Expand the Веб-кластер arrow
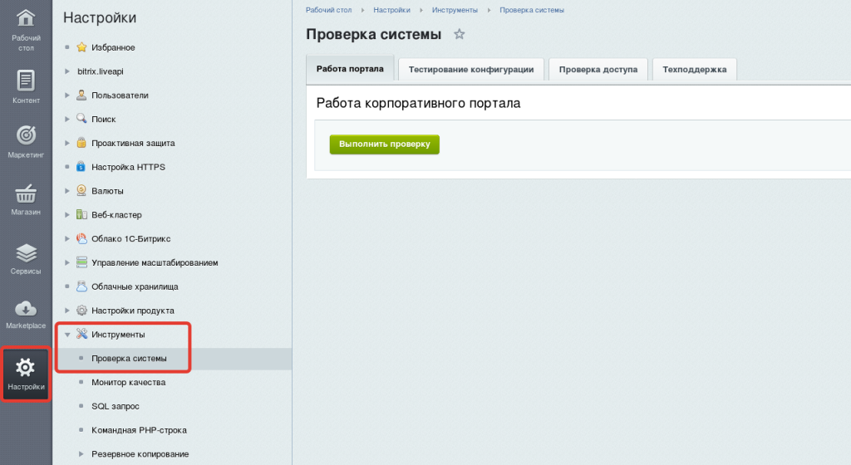This screenshot has height=465, width=851. click(67, 214)
